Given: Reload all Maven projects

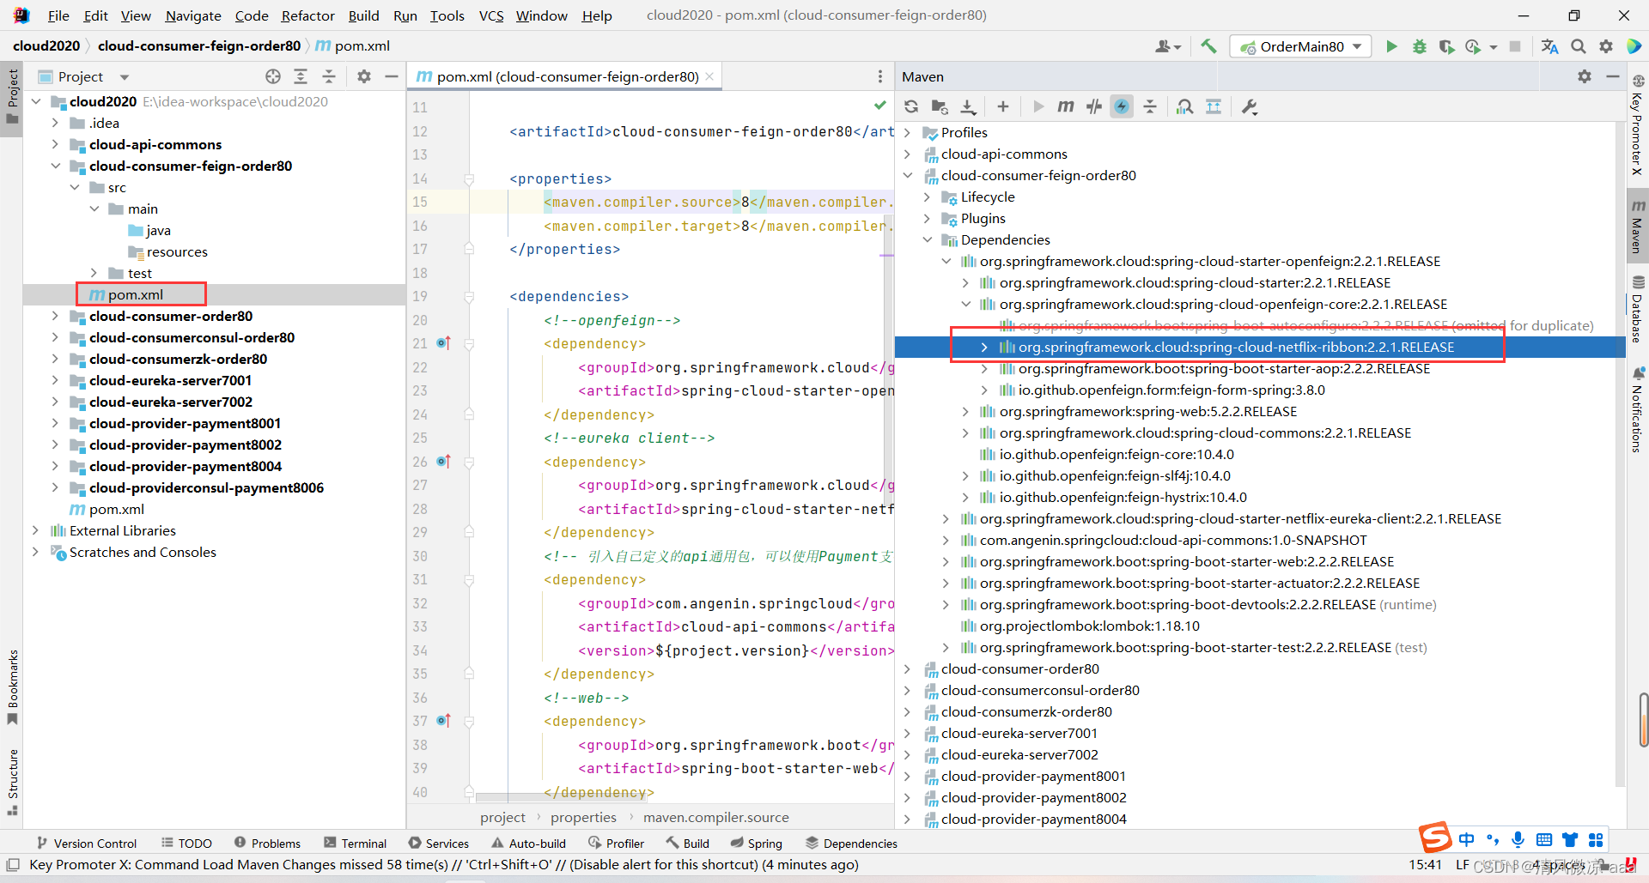Looking at the screenshot, I should tap(911, 106).
